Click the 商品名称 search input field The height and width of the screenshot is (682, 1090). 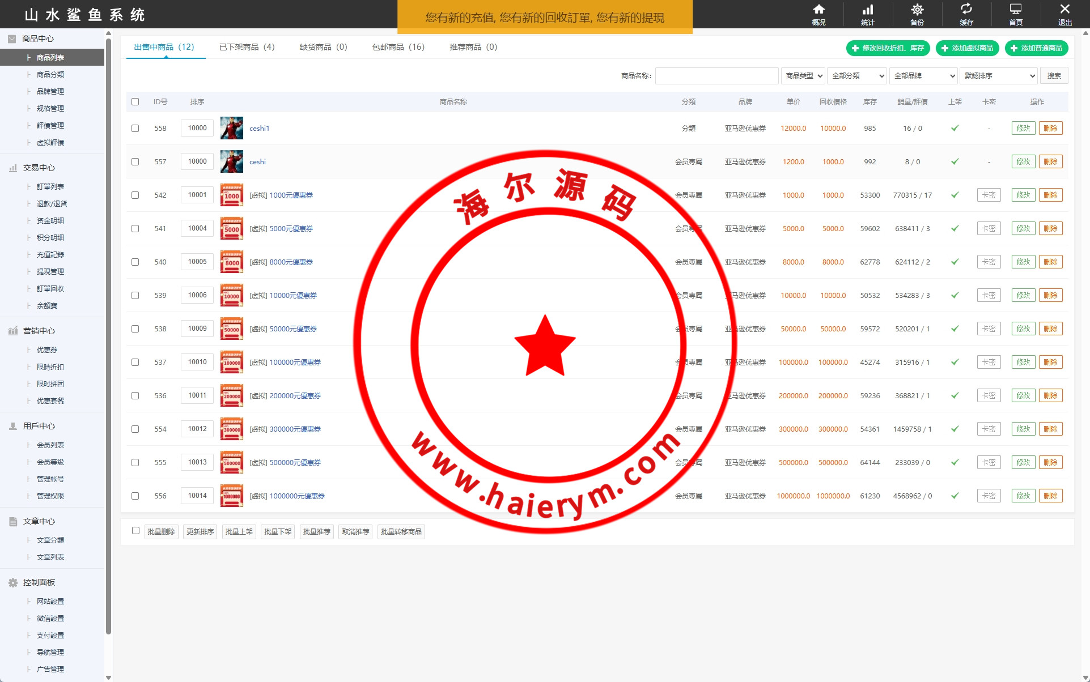pos(716,76)
